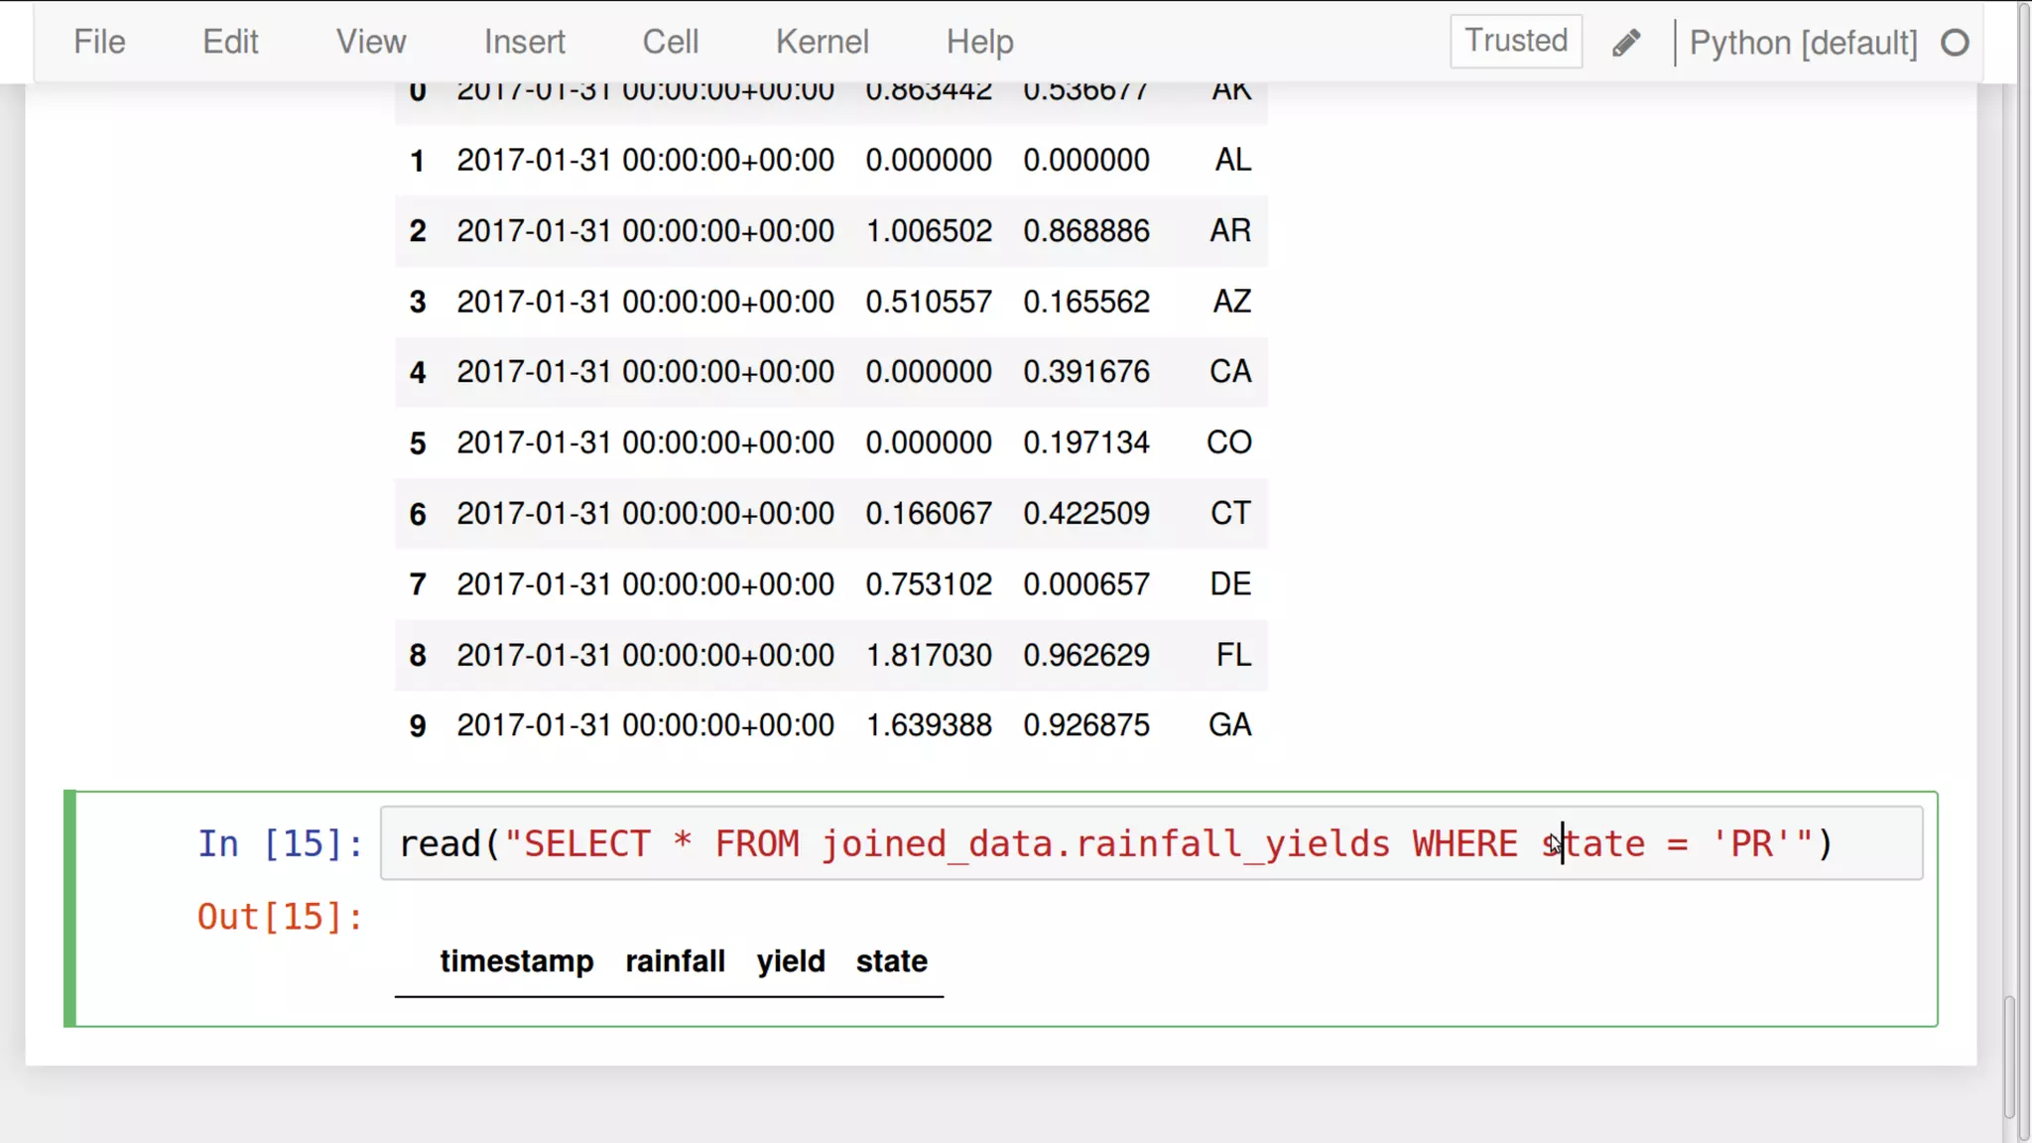This screenshot has width=2032, height=1143.
Task: Click the Python [default] kernel name
Action: tap(1803, 43)
